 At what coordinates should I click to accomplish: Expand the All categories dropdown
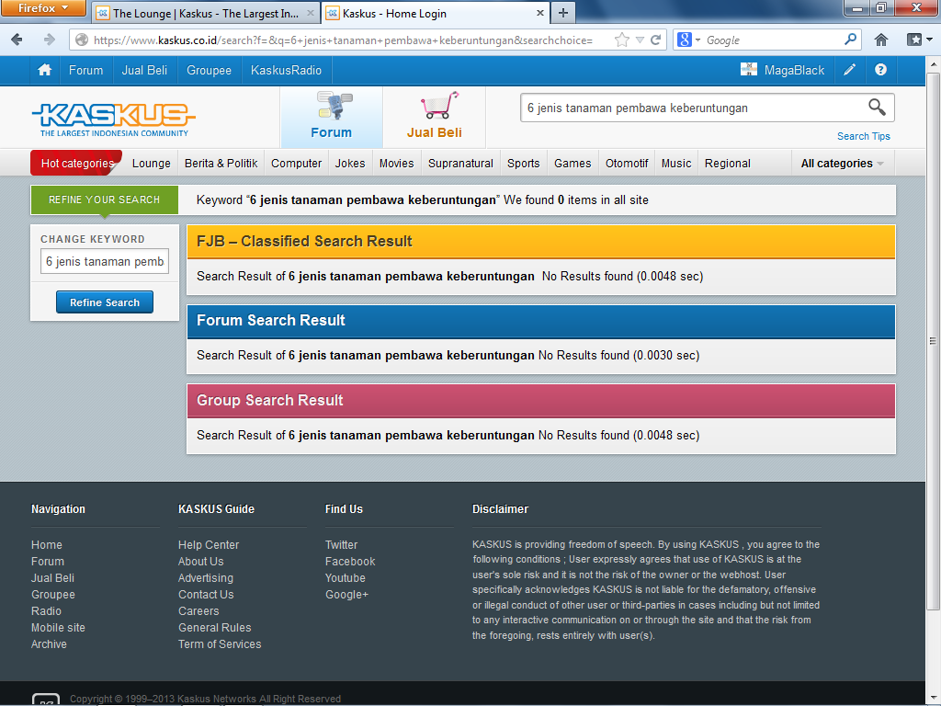842,164
